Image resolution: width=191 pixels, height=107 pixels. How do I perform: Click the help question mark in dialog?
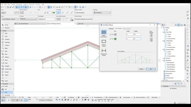tap(150, 25)
